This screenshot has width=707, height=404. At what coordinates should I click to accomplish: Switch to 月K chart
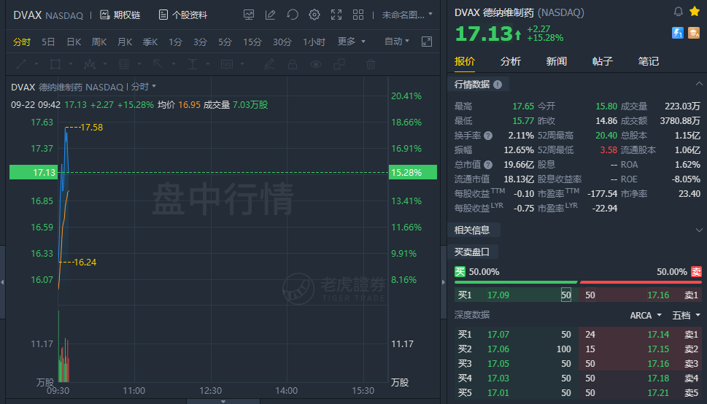coord(125,42)
